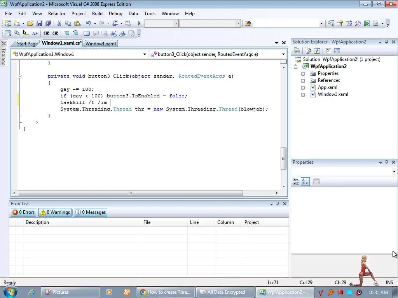Click the Properties Window toolbar icon

[x=340, y=24]
